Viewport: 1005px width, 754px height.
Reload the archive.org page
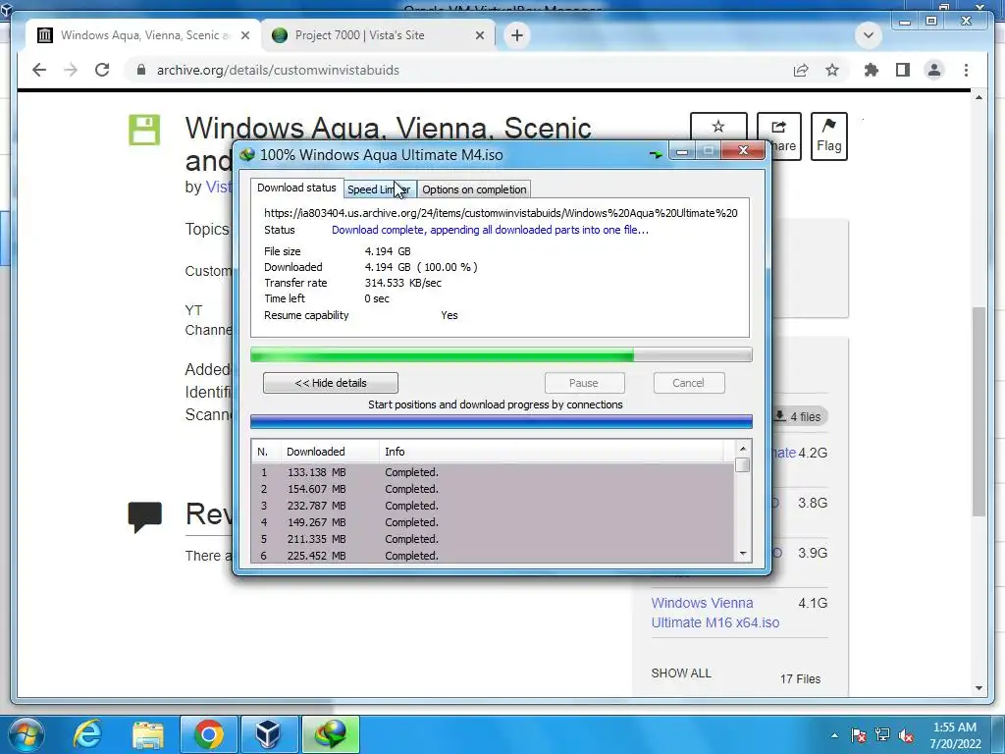click(102, 70)
